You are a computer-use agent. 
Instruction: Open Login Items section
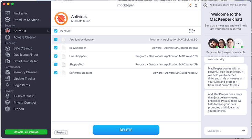pos(22,85)
